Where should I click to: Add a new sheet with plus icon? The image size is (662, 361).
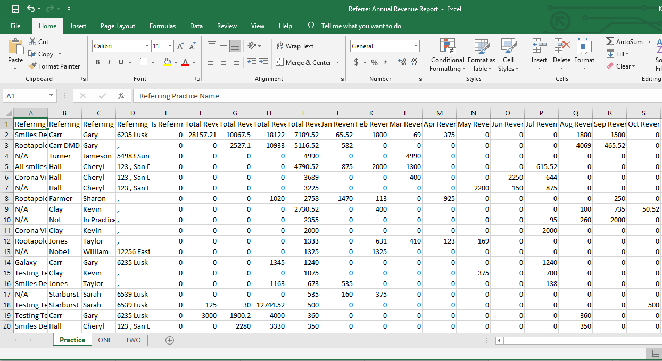(x=170, y=340)
